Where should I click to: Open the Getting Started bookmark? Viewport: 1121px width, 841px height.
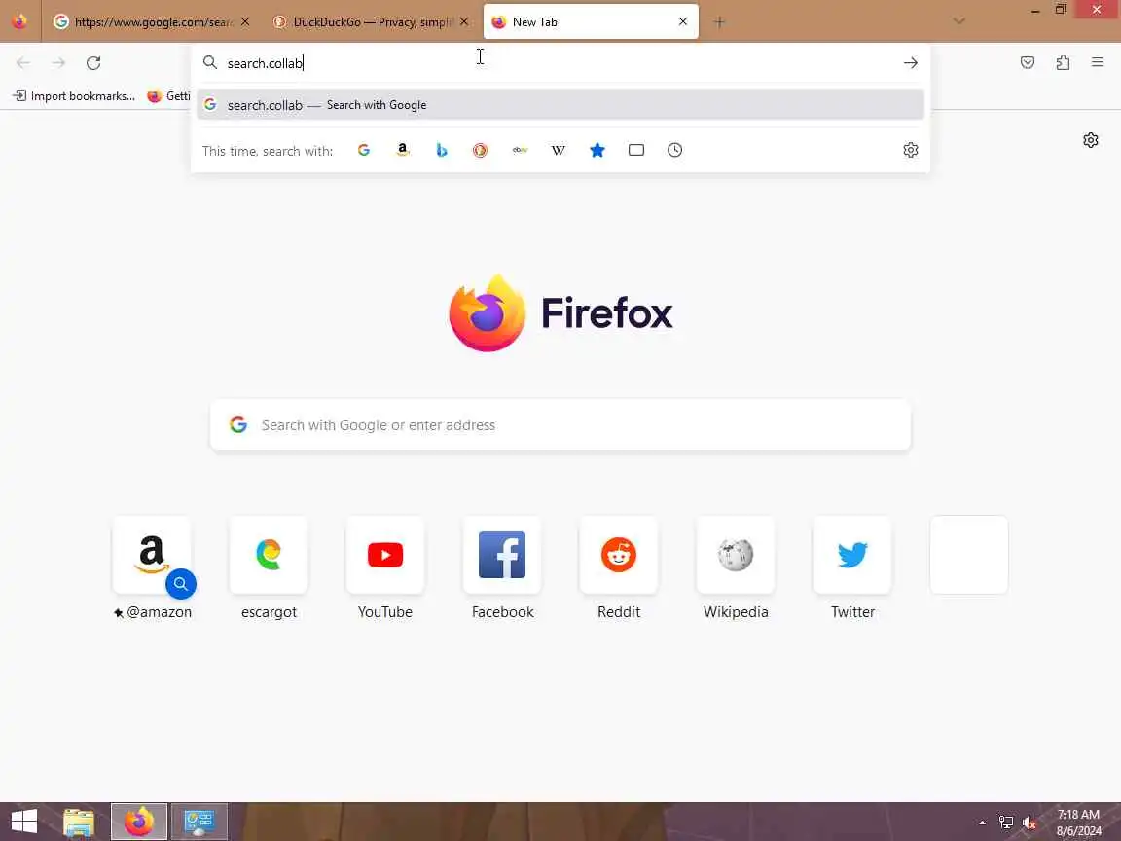168,95
